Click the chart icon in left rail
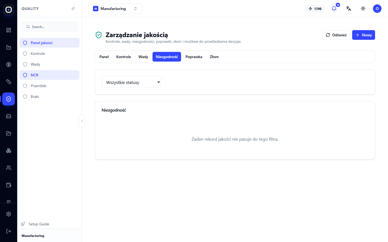388x242 pixels. tap(9, 47)
